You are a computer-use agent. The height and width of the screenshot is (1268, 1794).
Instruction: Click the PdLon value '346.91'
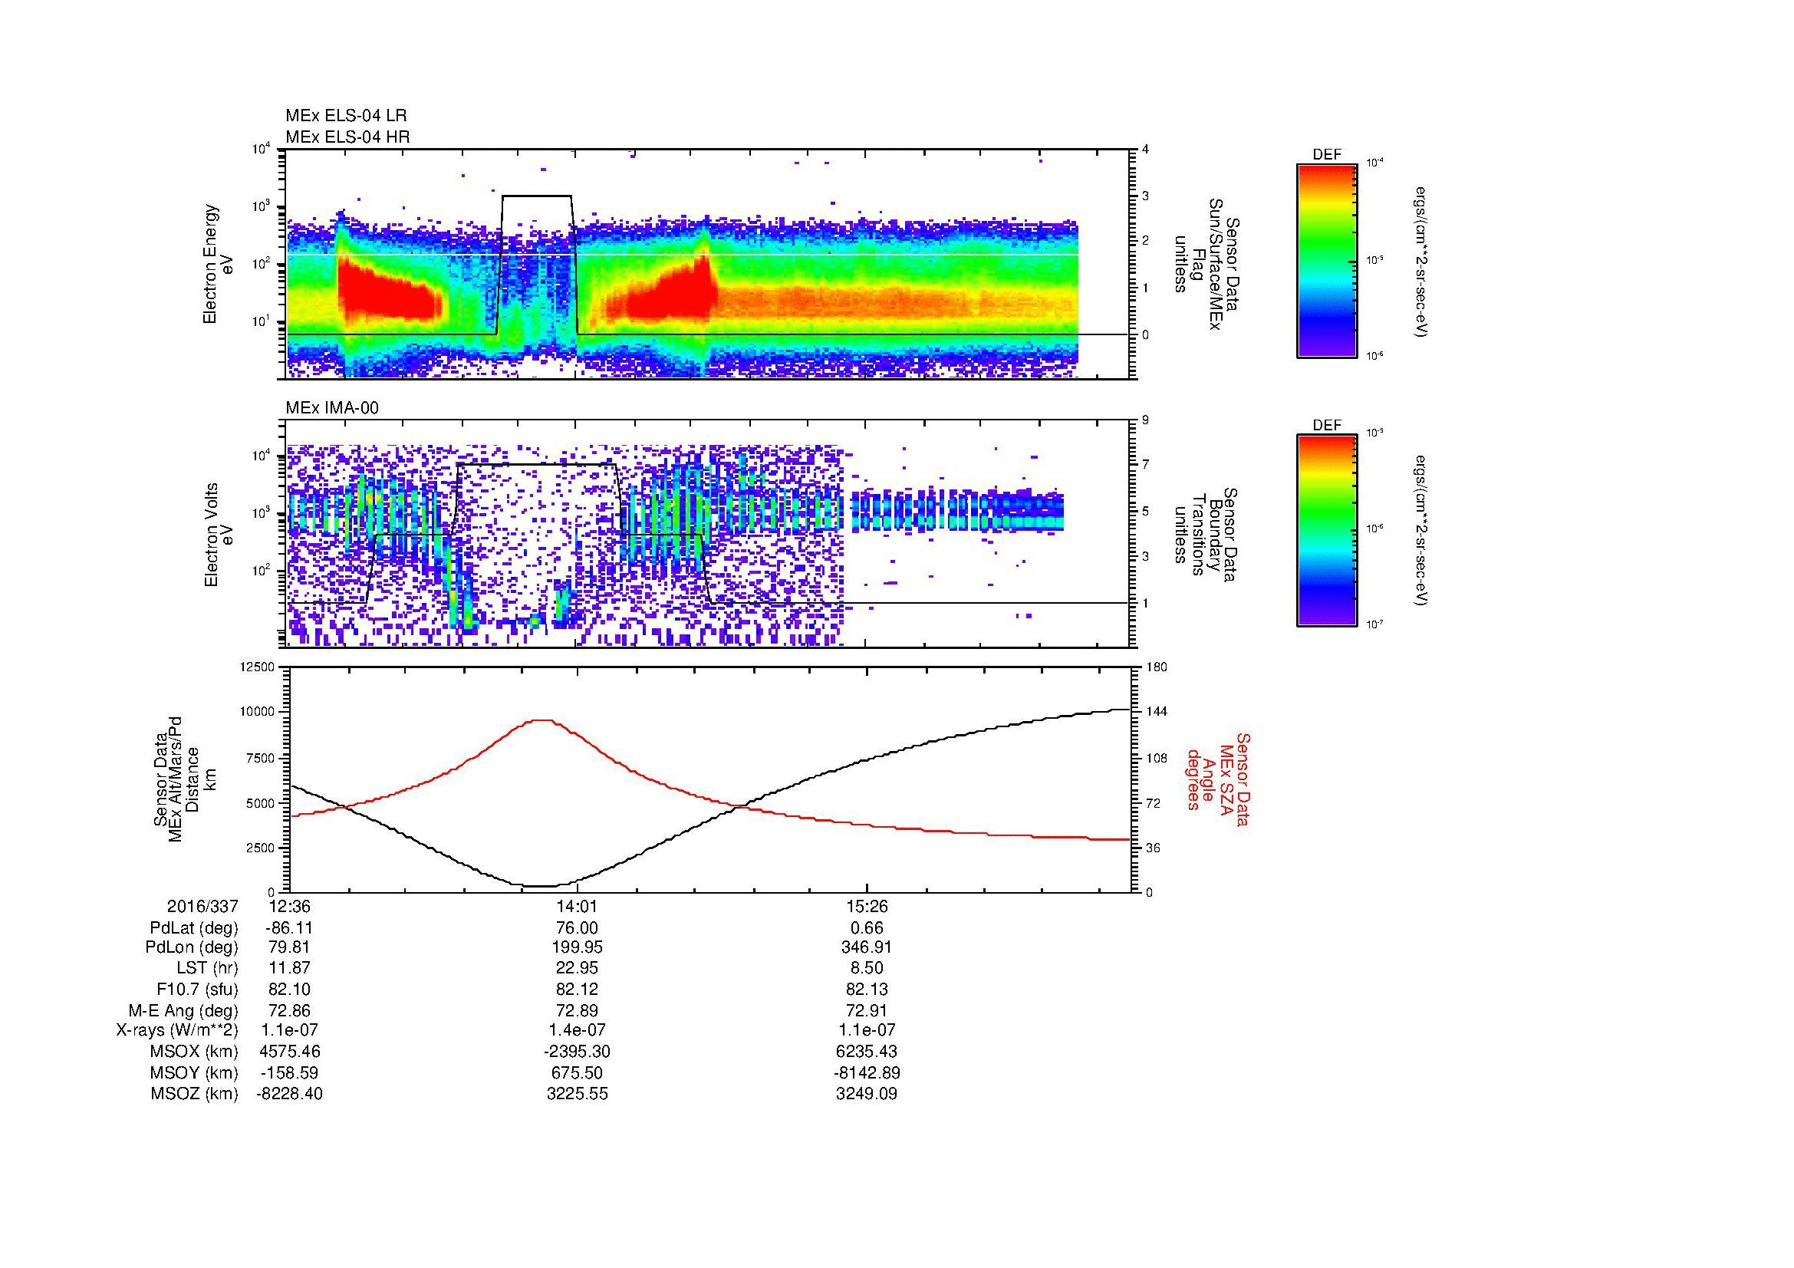[x=867, y=947]
